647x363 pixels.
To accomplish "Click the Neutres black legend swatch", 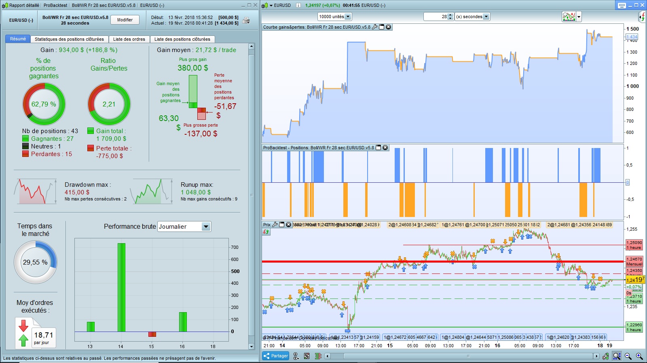I will (25, 146).
